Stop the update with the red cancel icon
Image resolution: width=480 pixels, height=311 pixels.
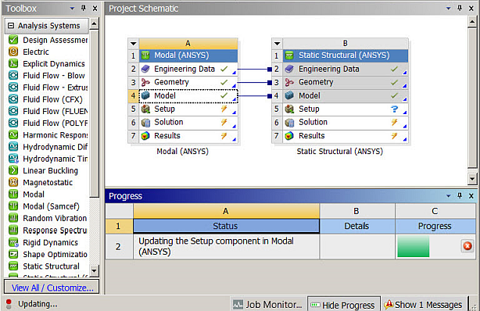click(467, 246)
